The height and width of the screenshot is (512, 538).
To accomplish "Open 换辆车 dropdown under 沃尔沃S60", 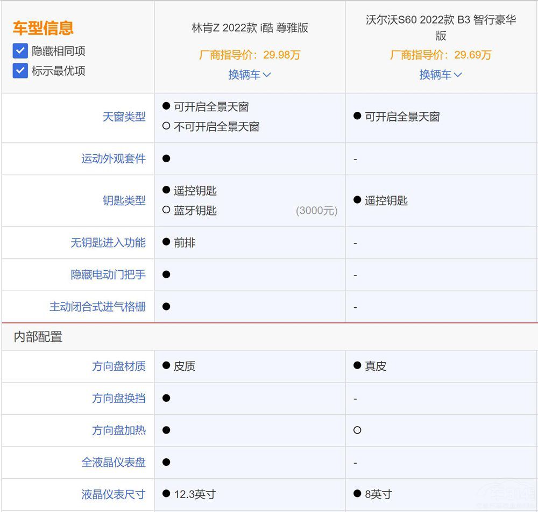I will pos(440,75).
